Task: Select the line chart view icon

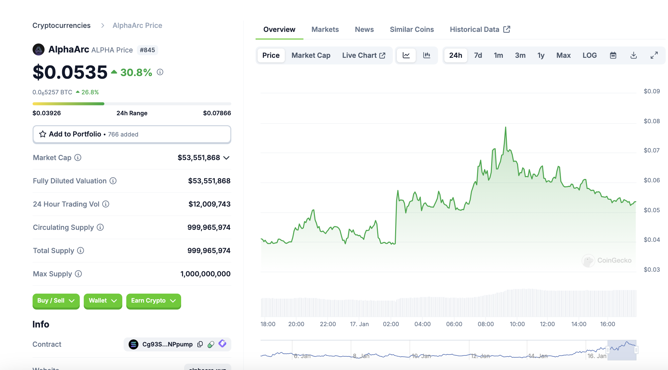Action: [406, 55]
